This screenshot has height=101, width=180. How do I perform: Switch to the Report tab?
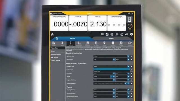(x=111, y=38)
